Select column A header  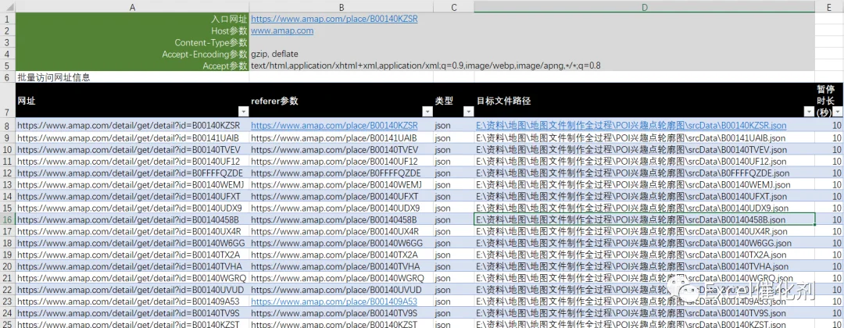(x=132, y=6)
